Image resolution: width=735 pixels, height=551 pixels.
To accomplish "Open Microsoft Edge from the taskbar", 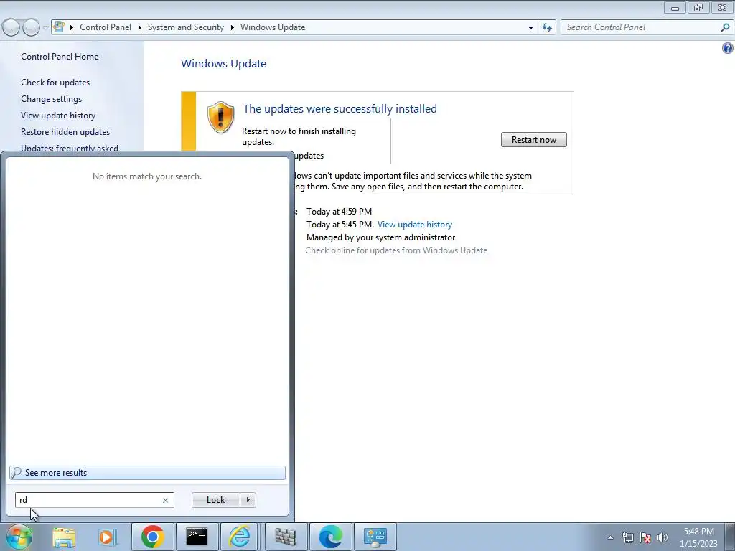I will 330,537.
